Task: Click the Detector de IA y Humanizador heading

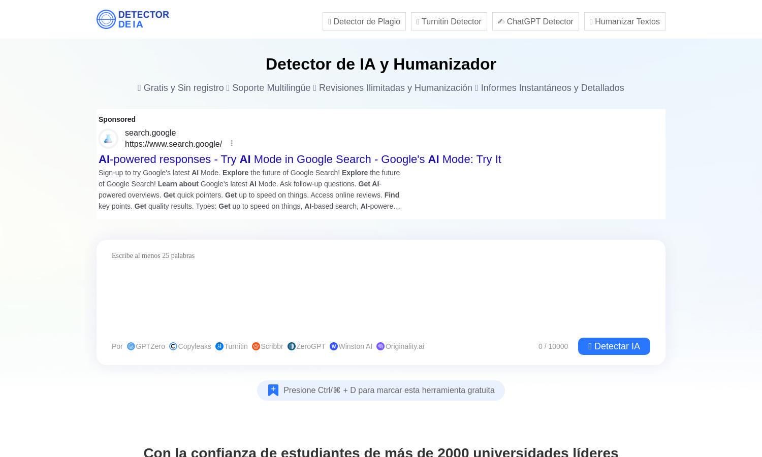Action: (x=381, y=64)
